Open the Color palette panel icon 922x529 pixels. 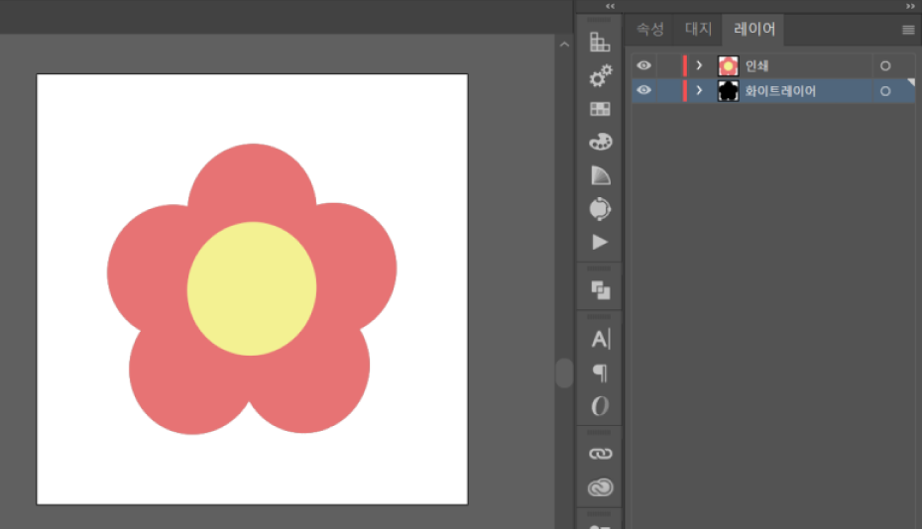tap(600, 142)
